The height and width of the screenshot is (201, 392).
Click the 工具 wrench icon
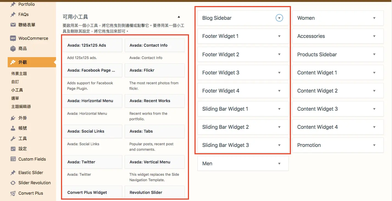pos(13,139)
